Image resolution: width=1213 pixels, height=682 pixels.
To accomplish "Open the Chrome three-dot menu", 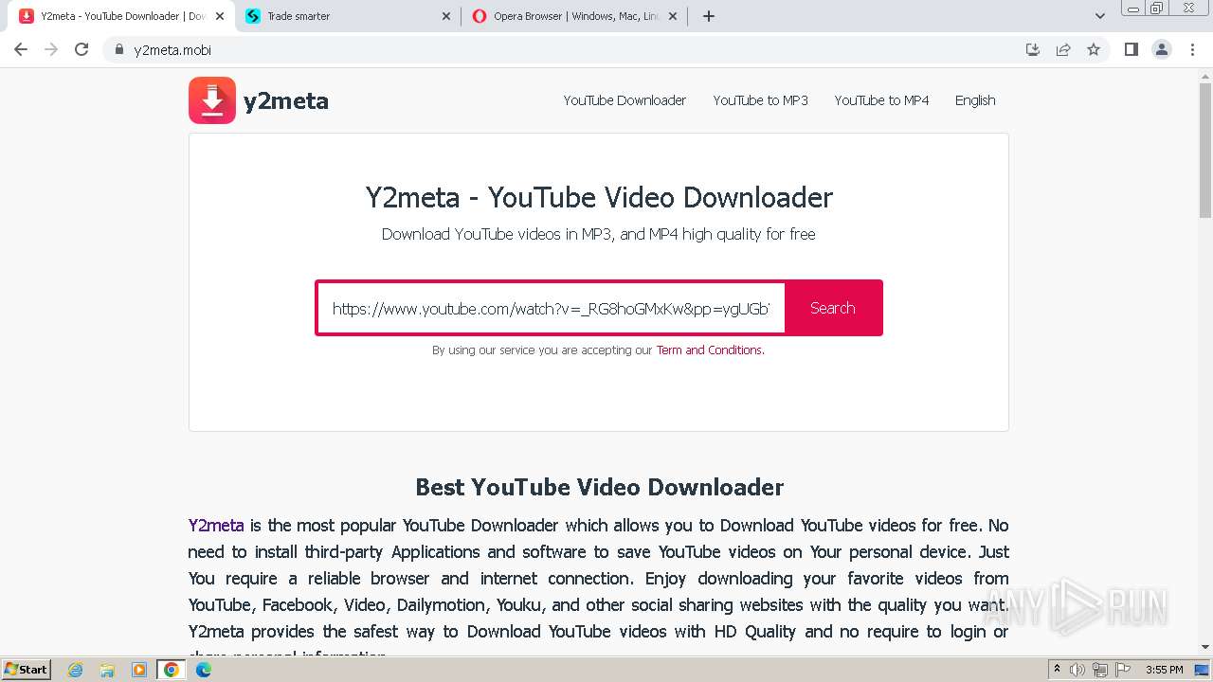I will coord(1192,50).
